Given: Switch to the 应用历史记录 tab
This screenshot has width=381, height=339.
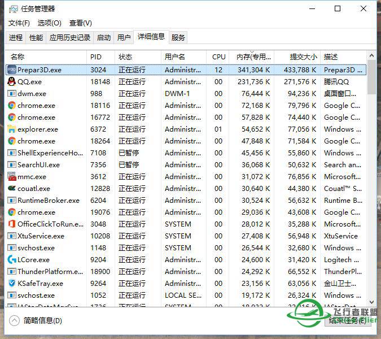Looking at the screenshot, I should (x=70, y=37).
